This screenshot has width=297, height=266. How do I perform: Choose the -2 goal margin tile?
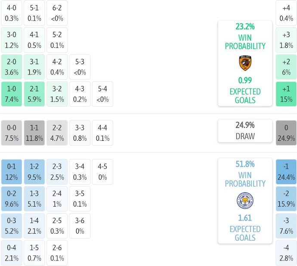(286, 198)
